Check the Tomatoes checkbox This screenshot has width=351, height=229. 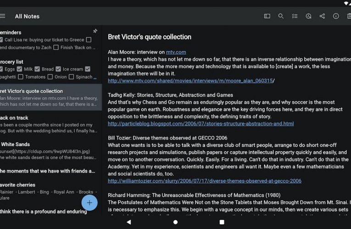pyautogui.click(x=21, y=77)
